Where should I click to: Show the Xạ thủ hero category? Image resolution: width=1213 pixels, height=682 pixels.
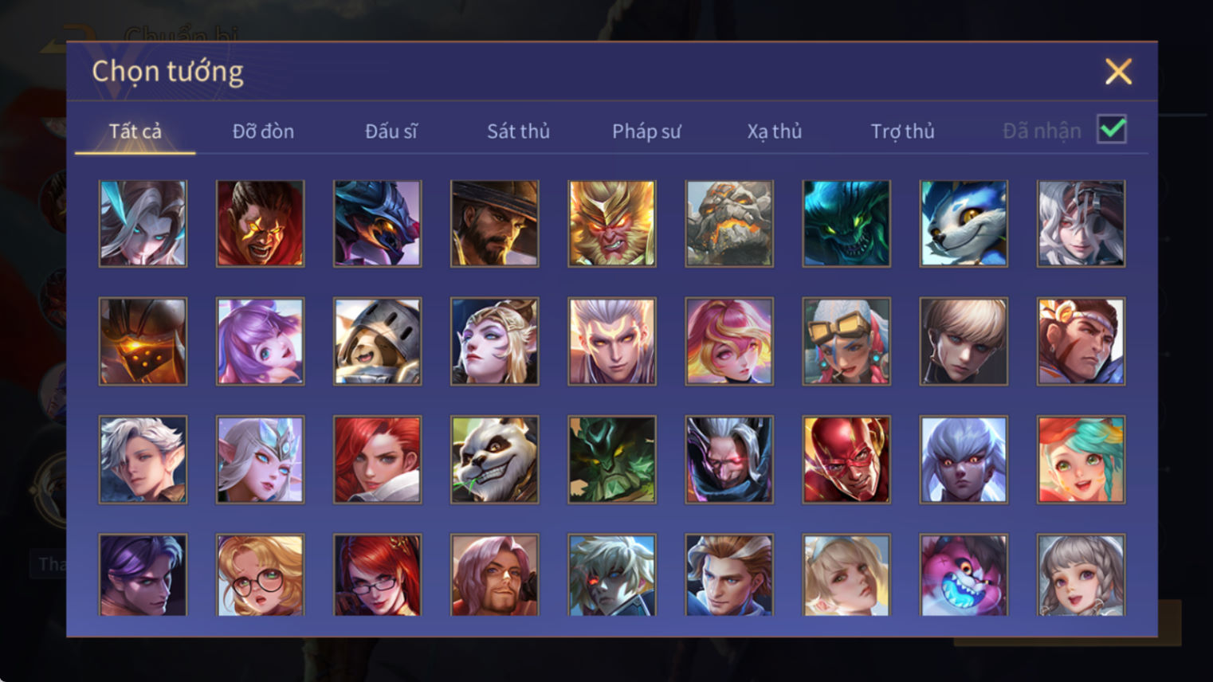[775, 131]
